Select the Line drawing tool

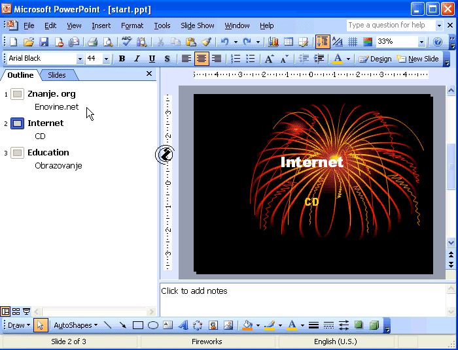[x=107, y=325]
